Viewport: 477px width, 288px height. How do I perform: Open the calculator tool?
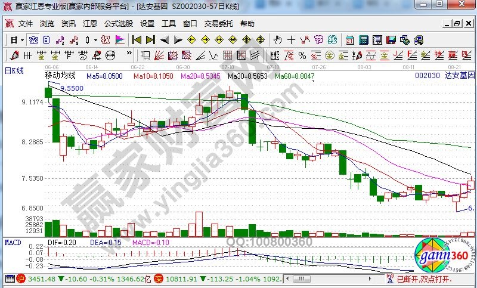363,40
